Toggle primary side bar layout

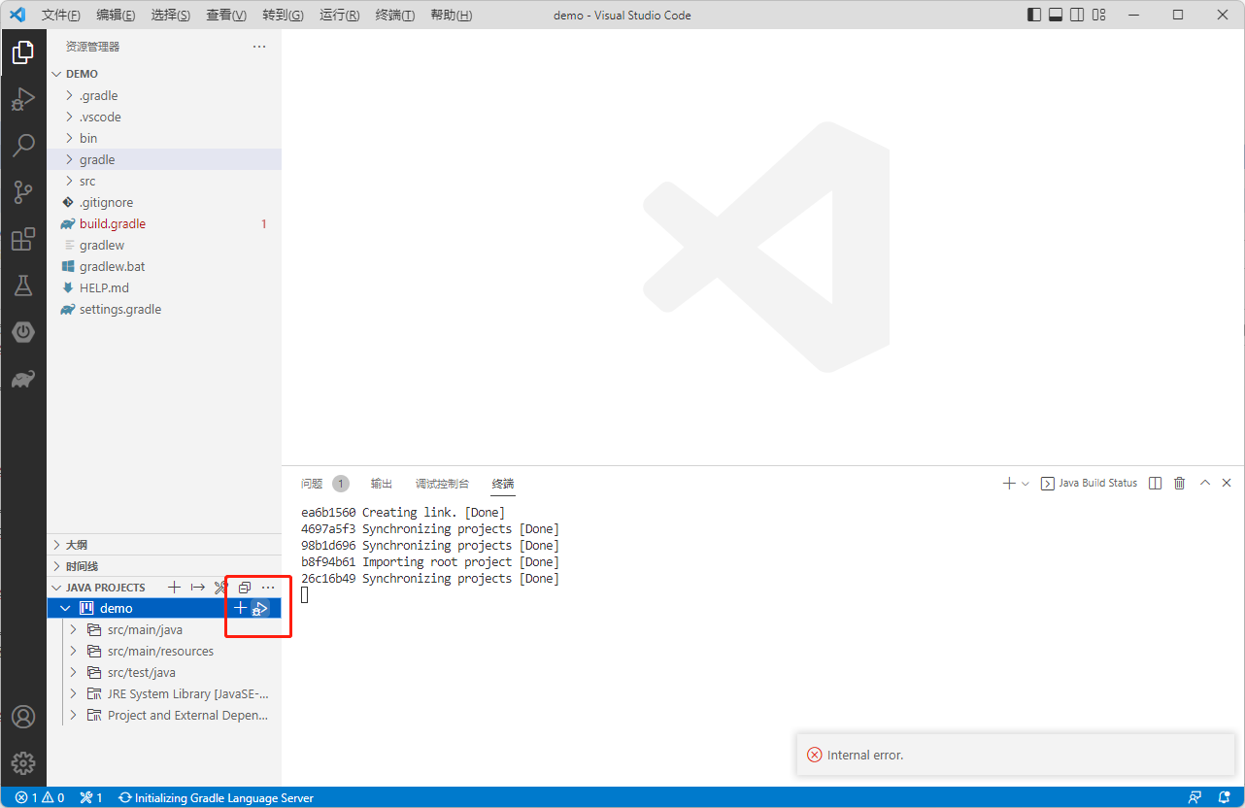click(1034, 15)
